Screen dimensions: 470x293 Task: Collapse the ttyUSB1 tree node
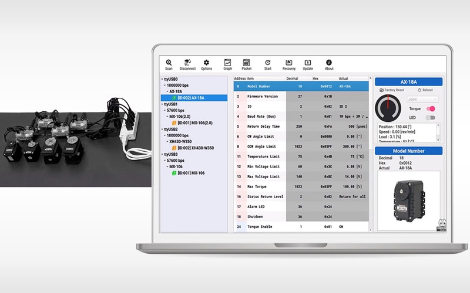pyautogui.click(x=162, y=104)
